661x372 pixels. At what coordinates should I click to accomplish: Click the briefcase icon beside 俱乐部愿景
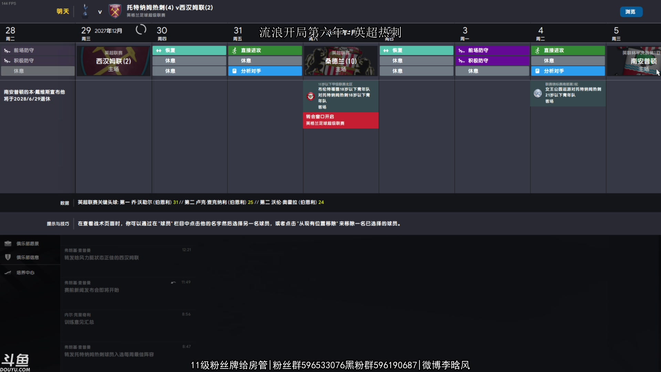point(8,244)
